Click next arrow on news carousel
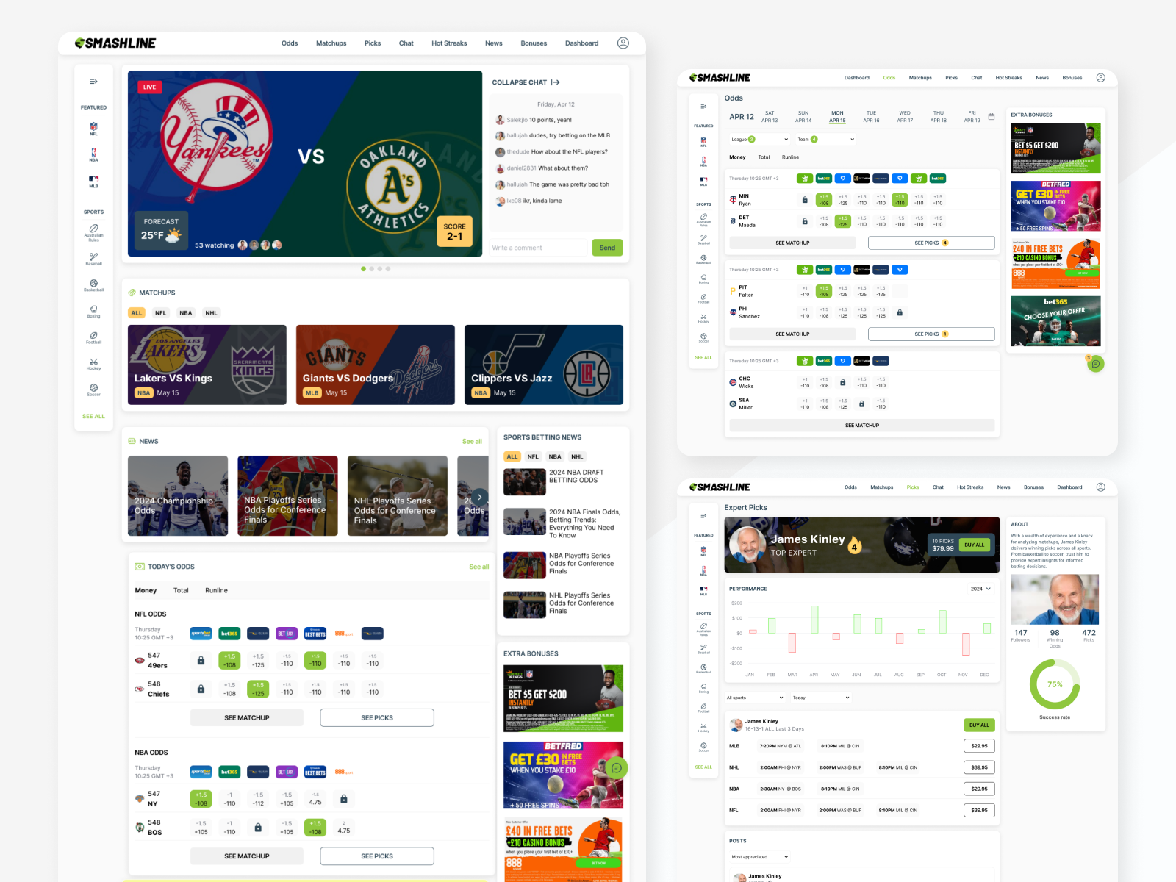The height and width of the screenshot is (882, 1176). [479, 496]
